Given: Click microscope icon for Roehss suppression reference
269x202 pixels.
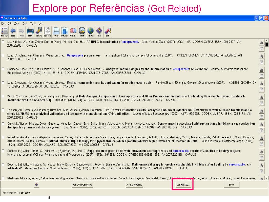Looking at the screenshot, I should 261,151.
